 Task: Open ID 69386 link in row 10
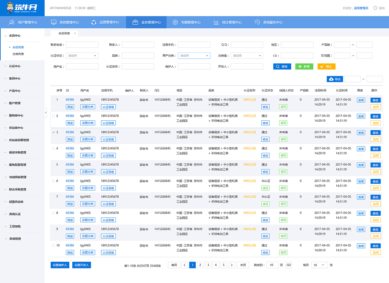[70, 245]
